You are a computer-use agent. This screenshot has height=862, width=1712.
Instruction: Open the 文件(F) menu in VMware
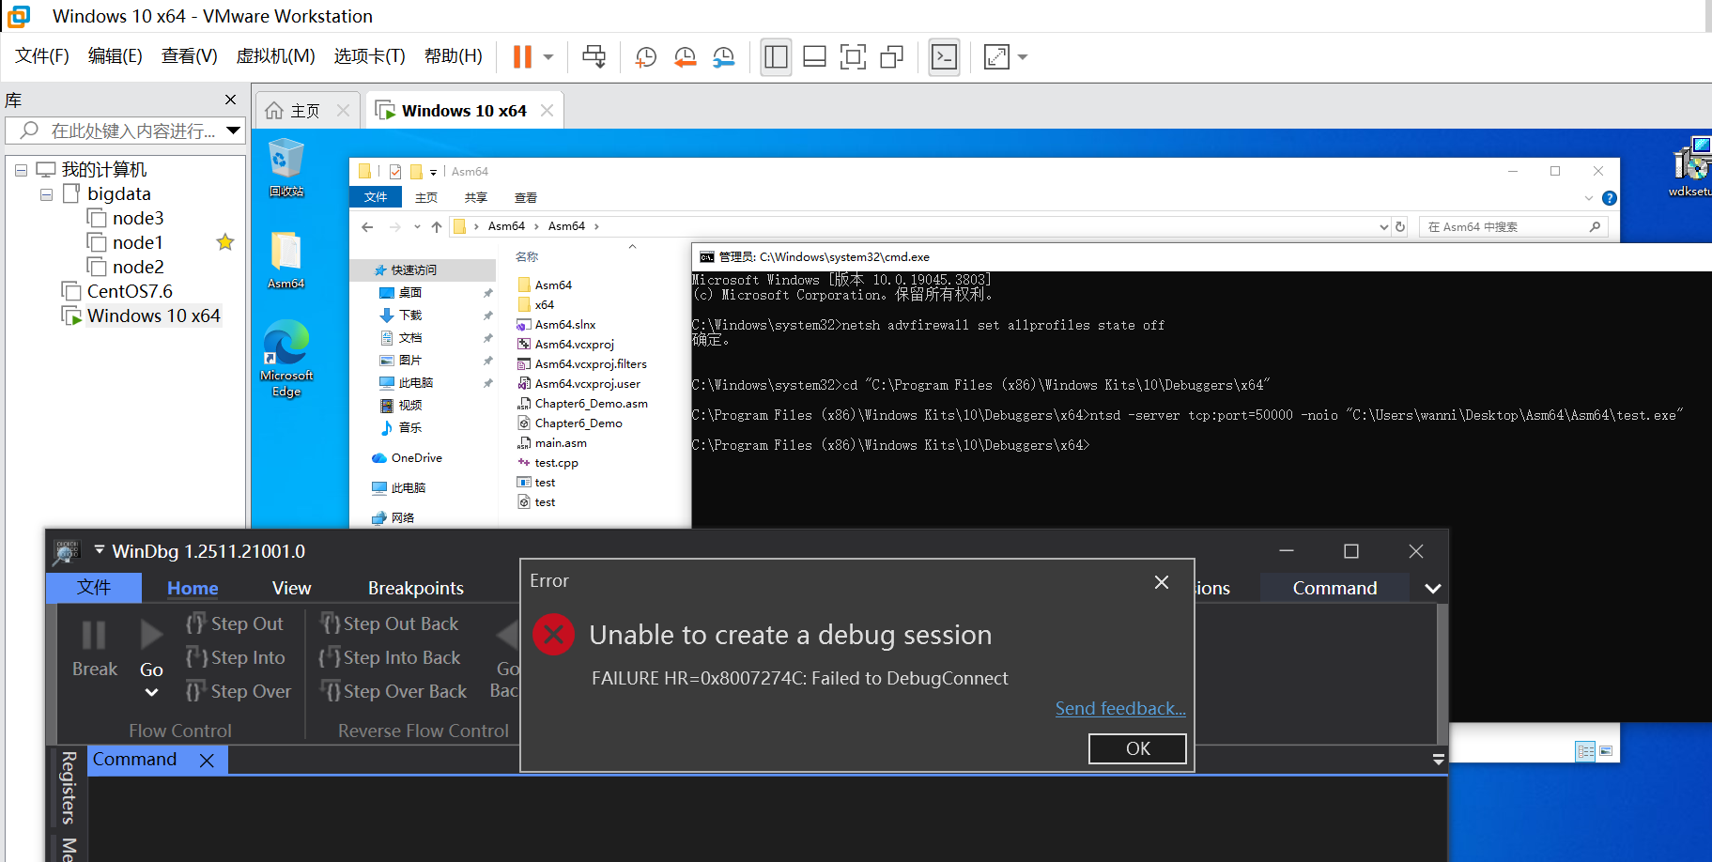coord(42,56)
